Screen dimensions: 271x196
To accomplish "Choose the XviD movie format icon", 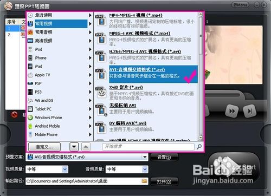I will point(101,92).
